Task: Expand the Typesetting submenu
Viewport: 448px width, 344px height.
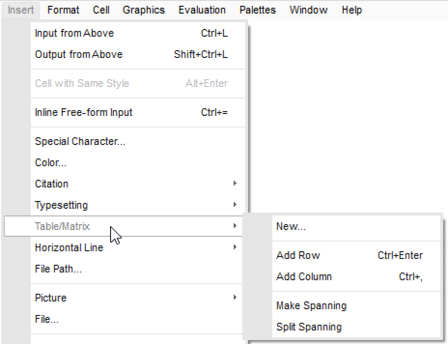Action: coord(61,205)
